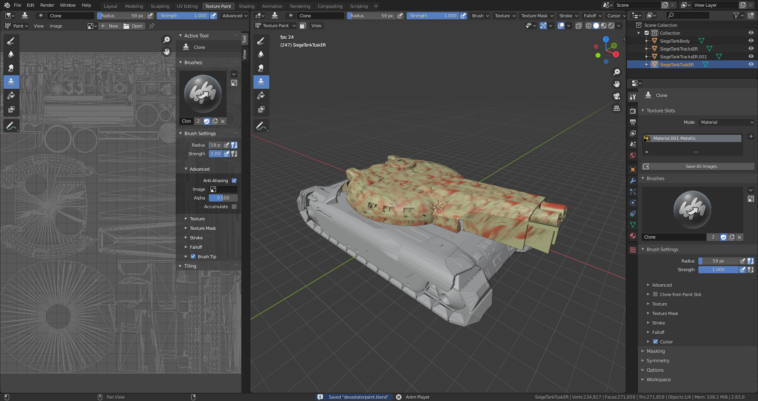This screenshot has height=401, width=758.
Task: Open the Render menu
Action: [47, 5]
